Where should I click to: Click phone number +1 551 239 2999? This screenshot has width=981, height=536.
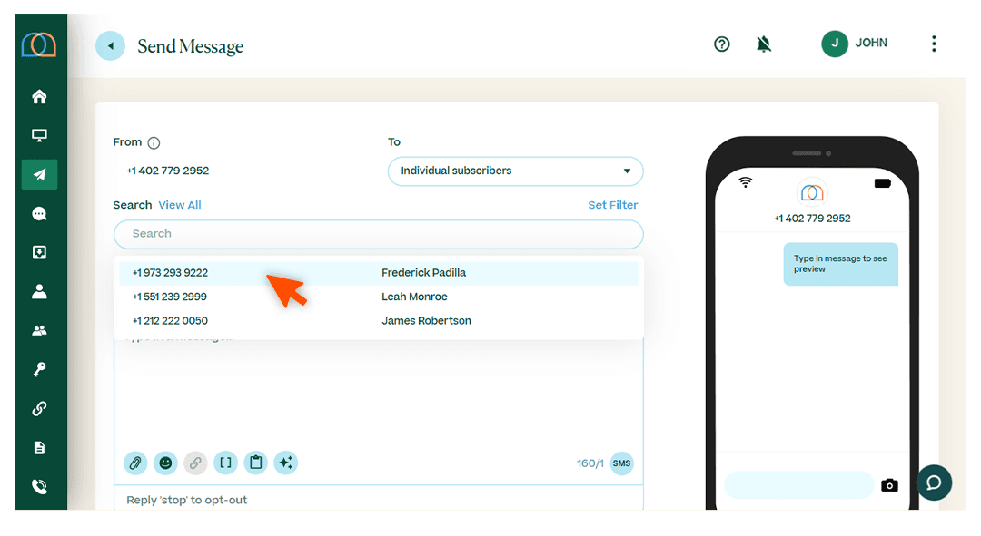tap(170, 297)
